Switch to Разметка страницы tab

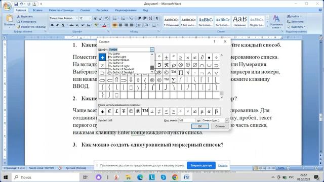(x=61, y=10)
